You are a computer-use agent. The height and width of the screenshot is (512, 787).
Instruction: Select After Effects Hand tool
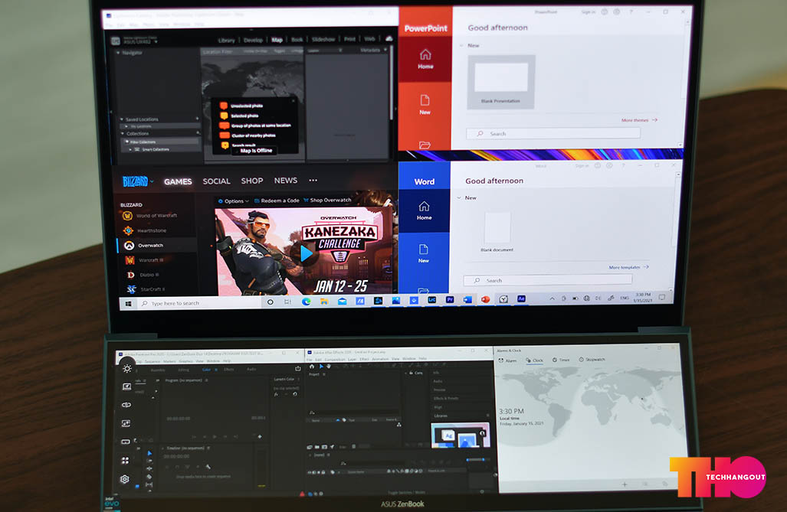tap(329, 367)
